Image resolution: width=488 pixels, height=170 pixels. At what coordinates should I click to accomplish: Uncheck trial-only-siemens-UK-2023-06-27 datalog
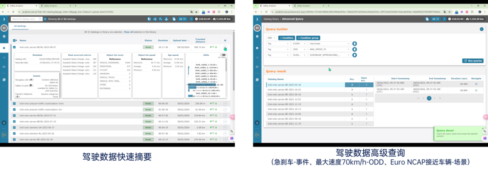[x=14, y=127]
